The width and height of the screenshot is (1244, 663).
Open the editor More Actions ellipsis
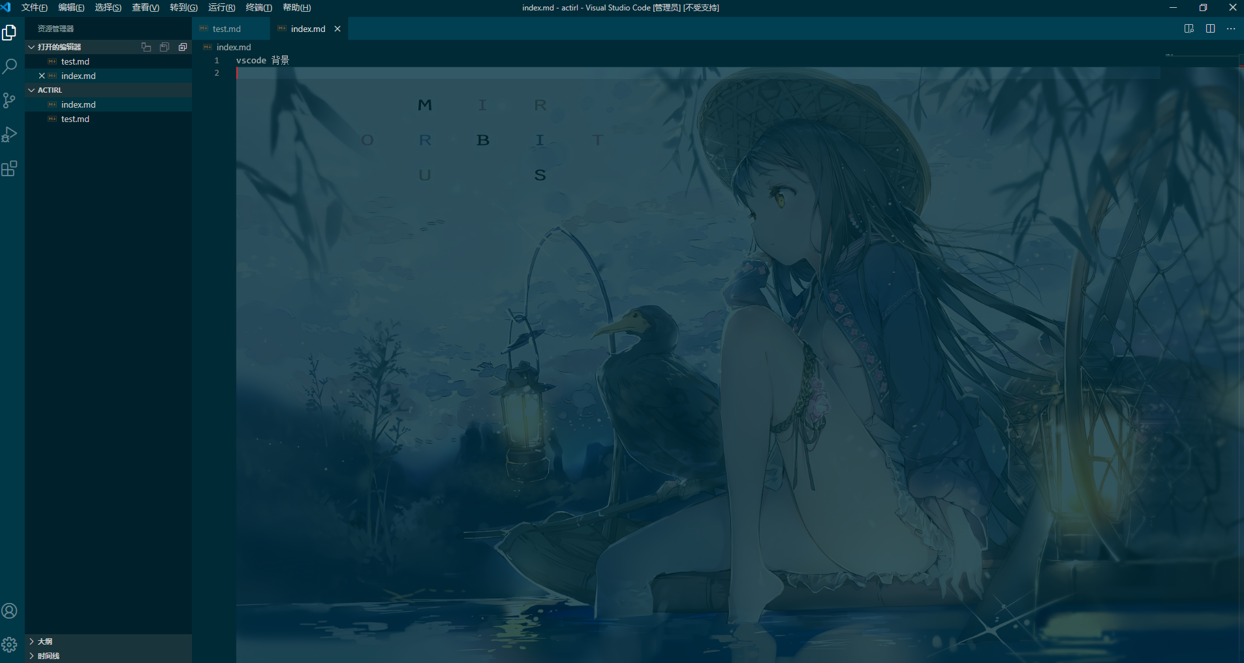point(1231,29)
